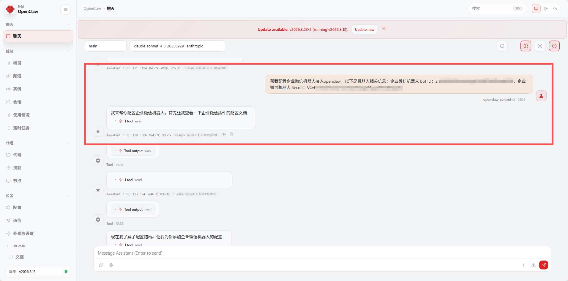Toggle the thinking brain icon button

(526, 46)
